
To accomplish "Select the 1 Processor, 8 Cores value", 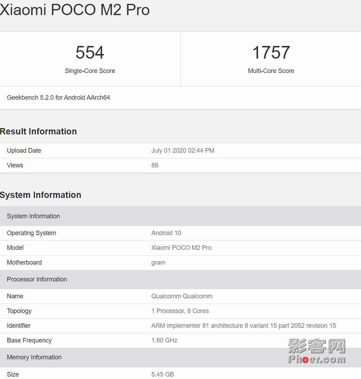I will [180, 311].
